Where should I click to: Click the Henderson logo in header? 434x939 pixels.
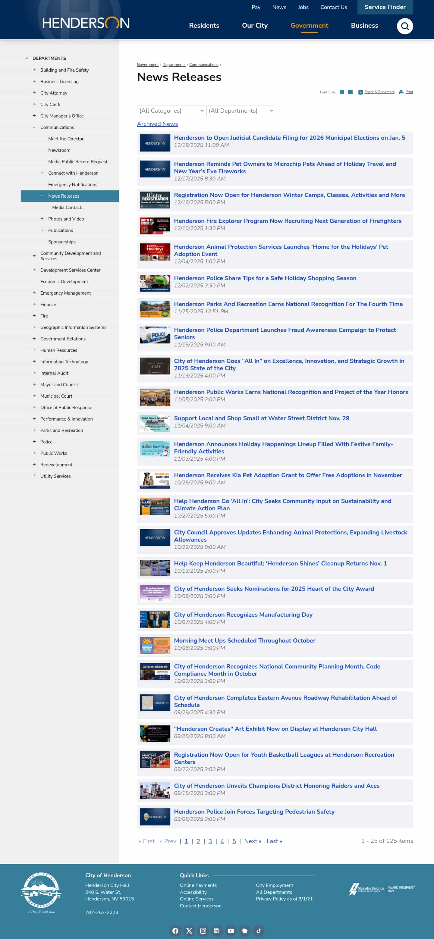(87, 23)
